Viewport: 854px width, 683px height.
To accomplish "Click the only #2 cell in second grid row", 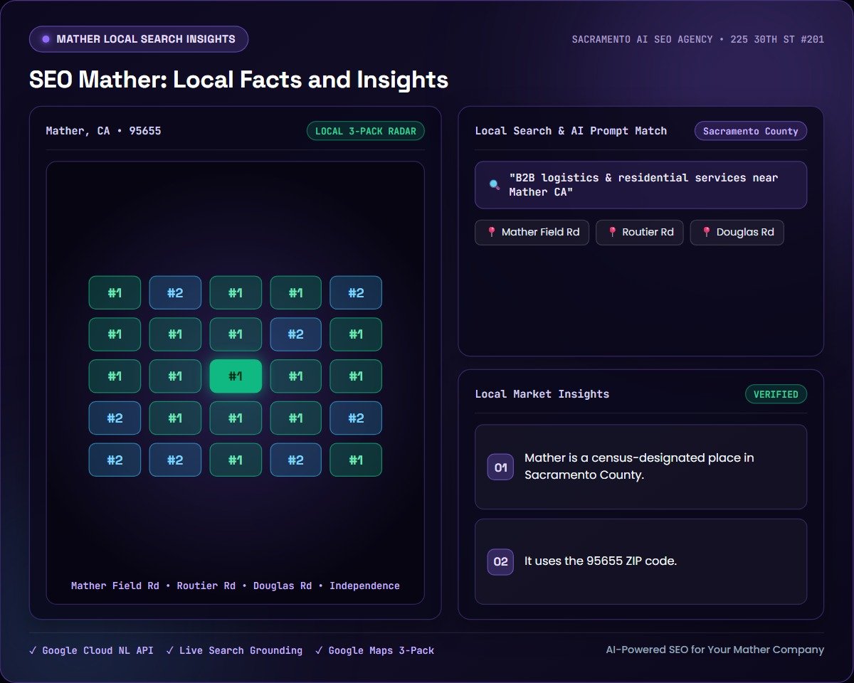I will tap(295, 334).
